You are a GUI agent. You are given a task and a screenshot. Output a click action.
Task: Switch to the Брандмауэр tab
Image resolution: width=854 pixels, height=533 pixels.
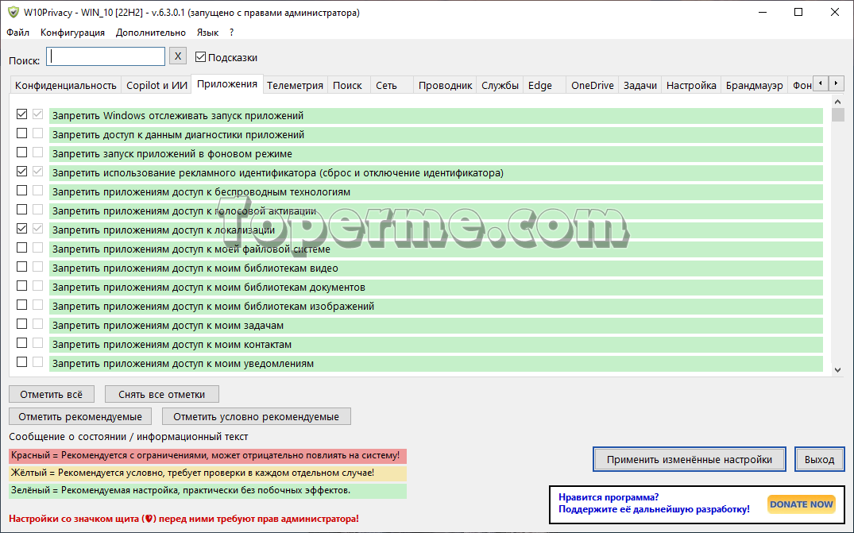[x=755, y=86]
